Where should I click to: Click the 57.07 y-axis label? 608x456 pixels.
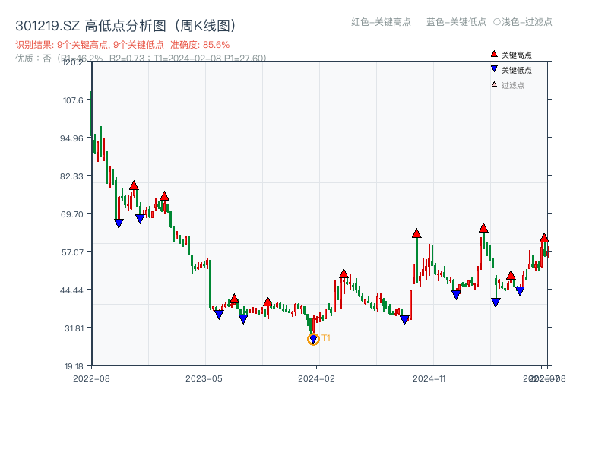click(x=72, y=252)
